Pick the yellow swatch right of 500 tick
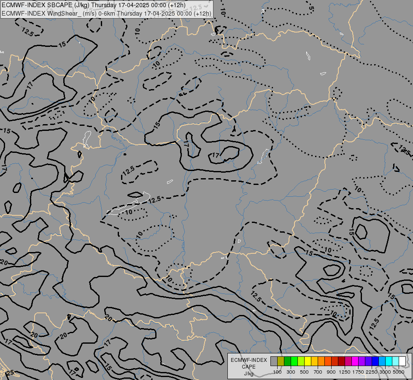The width and height of the screenshot is (413, 380). [x=308, y=361]
